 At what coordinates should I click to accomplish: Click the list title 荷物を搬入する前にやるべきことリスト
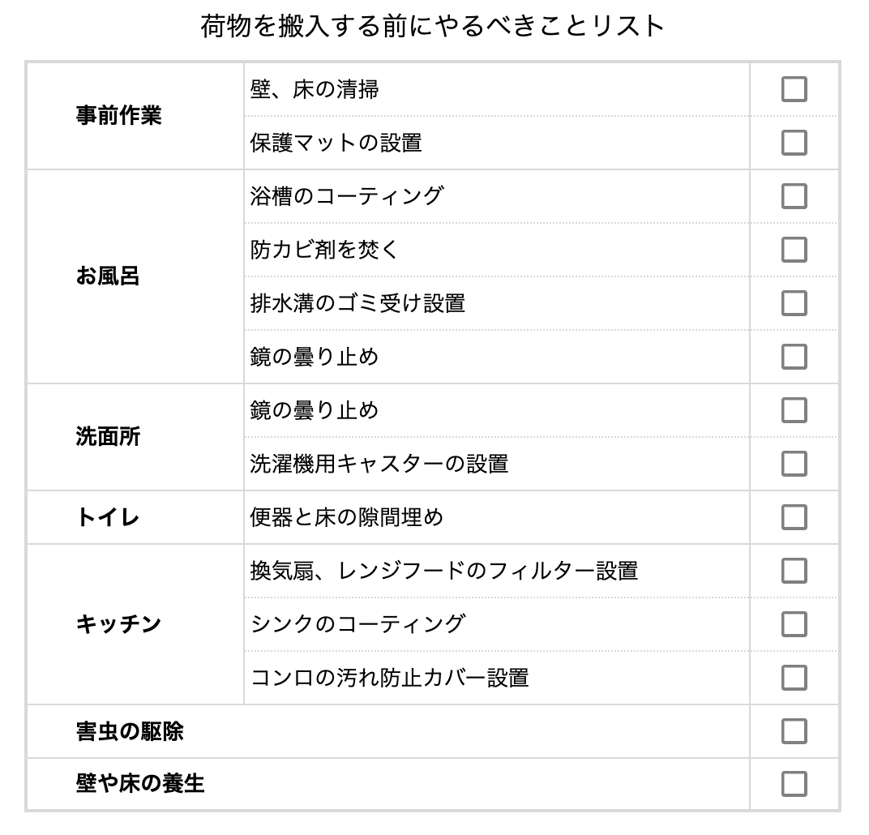pyautogui.click(x=433, y=27)
